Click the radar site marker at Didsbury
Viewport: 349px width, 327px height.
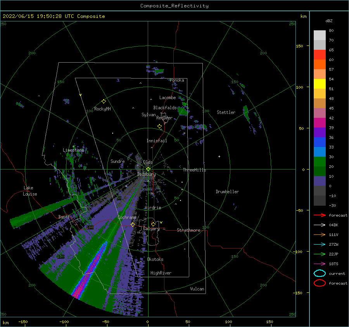[148, 169]
